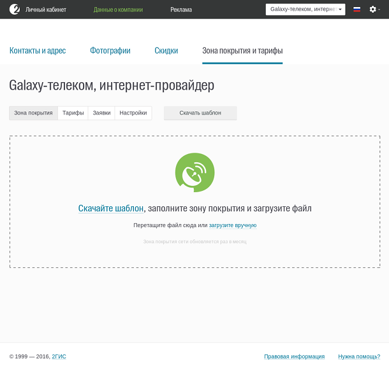
Task: Select the Настройки sub-tab
Action: 133,113
